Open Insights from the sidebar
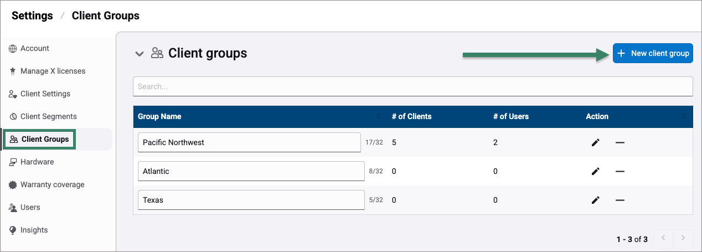The width and height of the screenshot is (702, 252). click(34, 230)
